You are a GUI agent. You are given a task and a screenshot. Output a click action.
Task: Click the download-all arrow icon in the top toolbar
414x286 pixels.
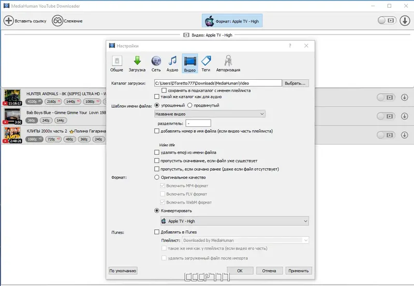point(405,21)
